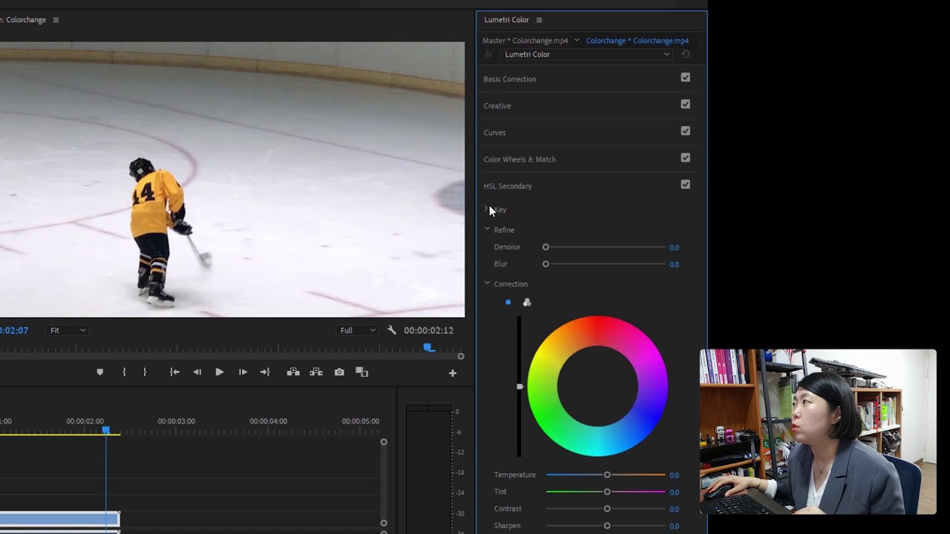The height and width of the screenshot is (534, 950).
Task: Step back one frame
Action: (x=197, y=372)
